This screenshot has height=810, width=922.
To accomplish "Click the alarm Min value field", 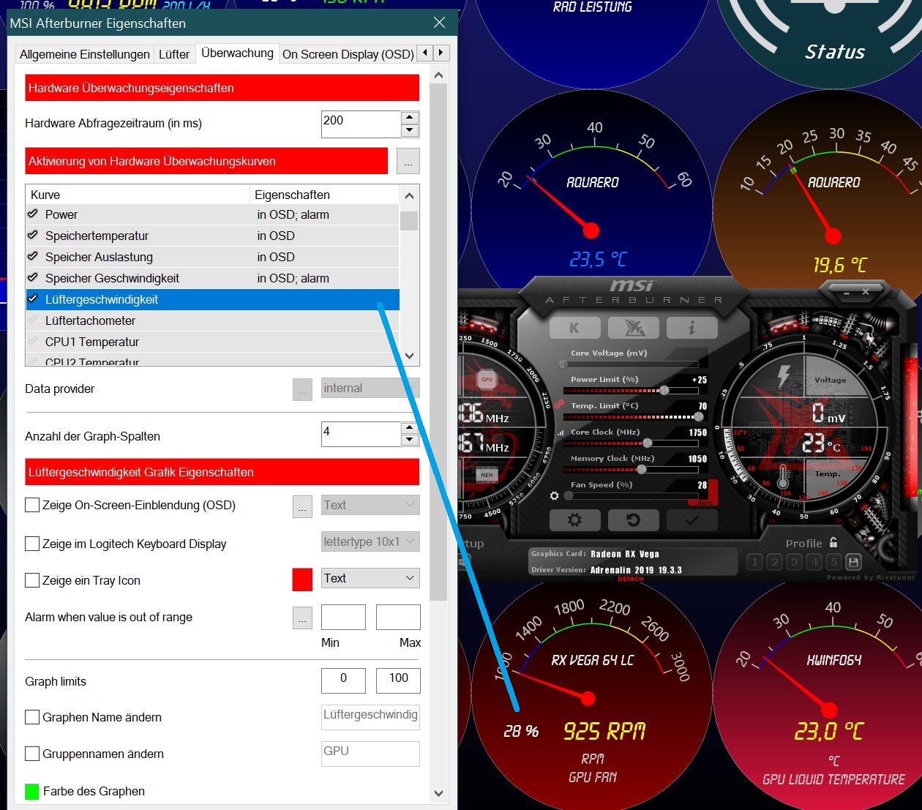I will [343, 618].
